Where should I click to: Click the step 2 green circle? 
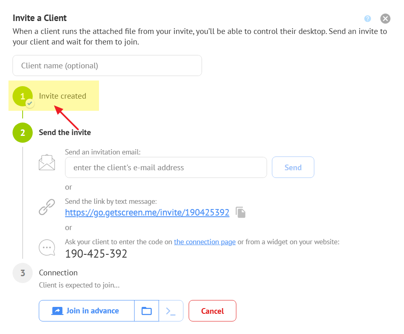pyautogui.click(x=23, y=133)
